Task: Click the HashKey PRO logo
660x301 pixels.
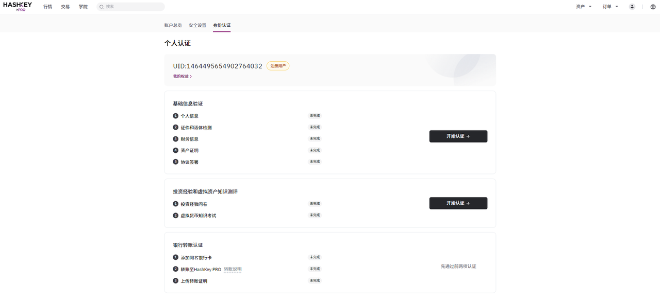Action: click(x=17, y=7)
